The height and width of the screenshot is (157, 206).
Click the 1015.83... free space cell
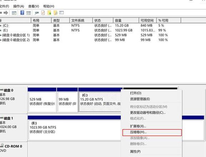(x=148, y=30)
